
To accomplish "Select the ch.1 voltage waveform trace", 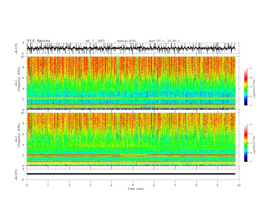I will (x=131, y=48).
